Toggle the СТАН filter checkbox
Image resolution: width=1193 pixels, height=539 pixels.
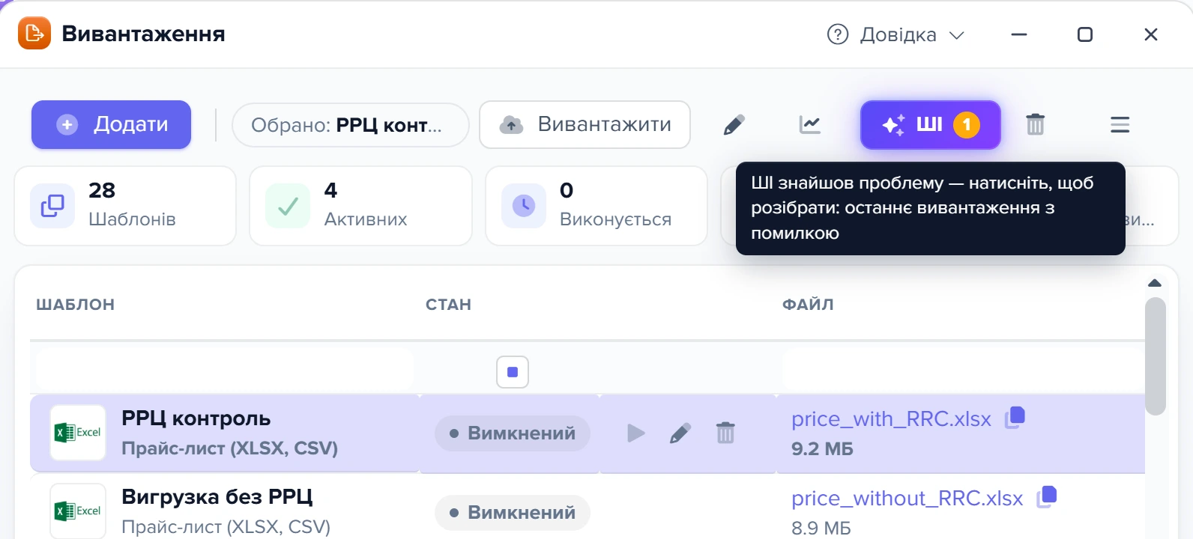pyautogui.click(x=513, y=372)
